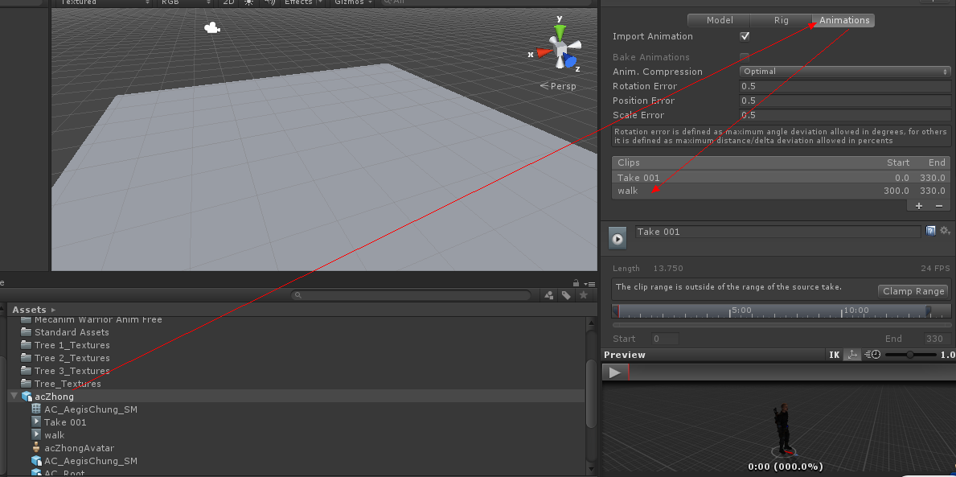This screenshot has width=956, height=477.
Task: Click the search by label tag icon
Action: click(x=566, y=295)
